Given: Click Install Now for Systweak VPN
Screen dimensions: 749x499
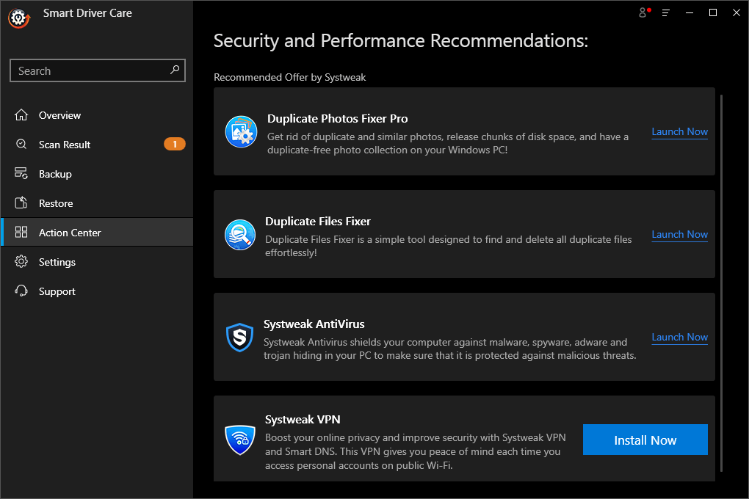Looking at the screenshot, I should [x=645, y=440].
